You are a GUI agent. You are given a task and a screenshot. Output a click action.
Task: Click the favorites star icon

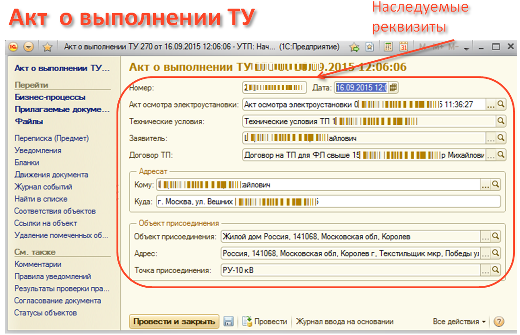[47, 47]
